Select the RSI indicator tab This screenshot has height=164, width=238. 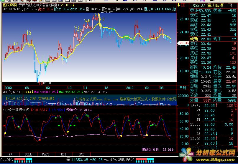click(63, 154)
